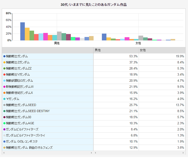Click the orange legend dot for 機動新世紀ガンダムX
Screen dimensions: 188x159
pos(4,93)
